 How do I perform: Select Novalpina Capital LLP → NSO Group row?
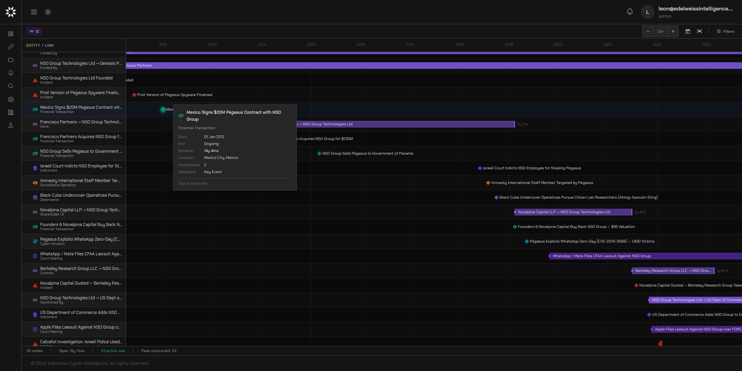pyautogui.click(x=73, y=212)
